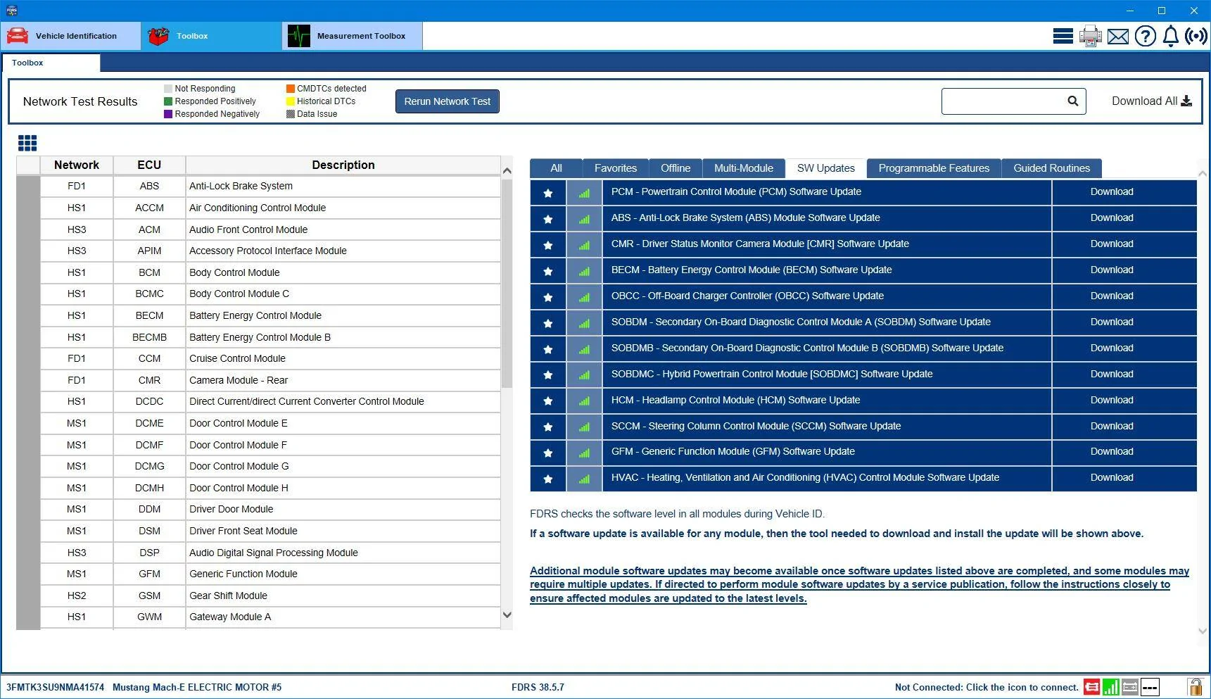Viewport: 1211px width, 699px height.
Task: Click the signal bars icon for HCM update
Action: click(x=584, y=401)
